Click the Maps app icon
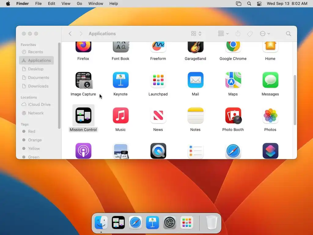The width and height of the screenshot is (313, 235). pyautogui.click(x=233, y=80)
